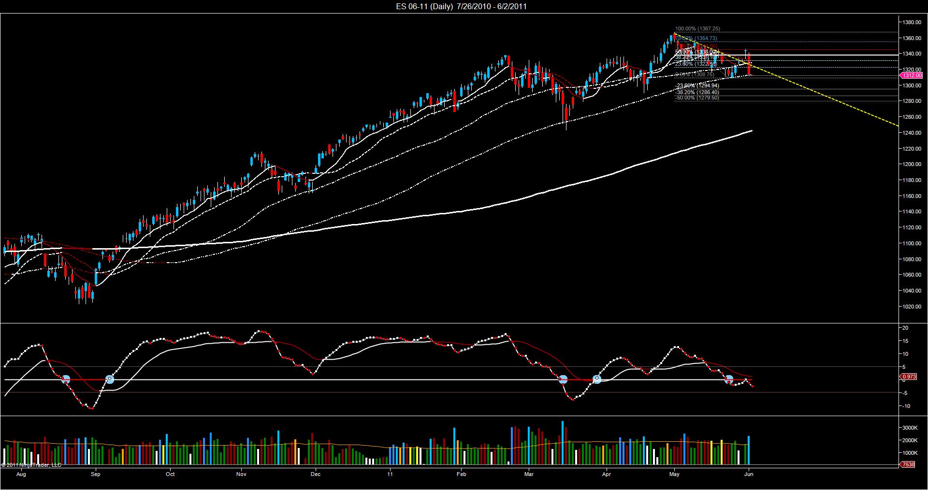928x490 pixels.
Task: Select the Sep label on the time axis
Action: pyautogui.click(x=96, y=475)
